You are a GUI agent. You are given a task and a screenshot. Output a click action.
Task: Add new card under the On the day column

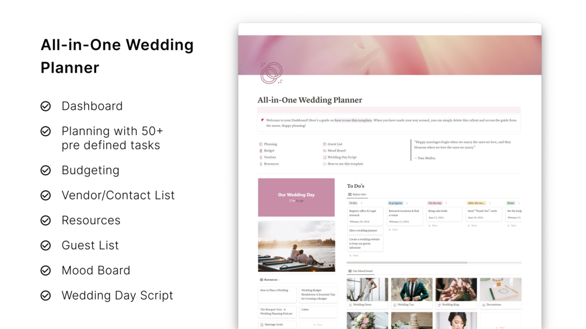tap(433, 226)
